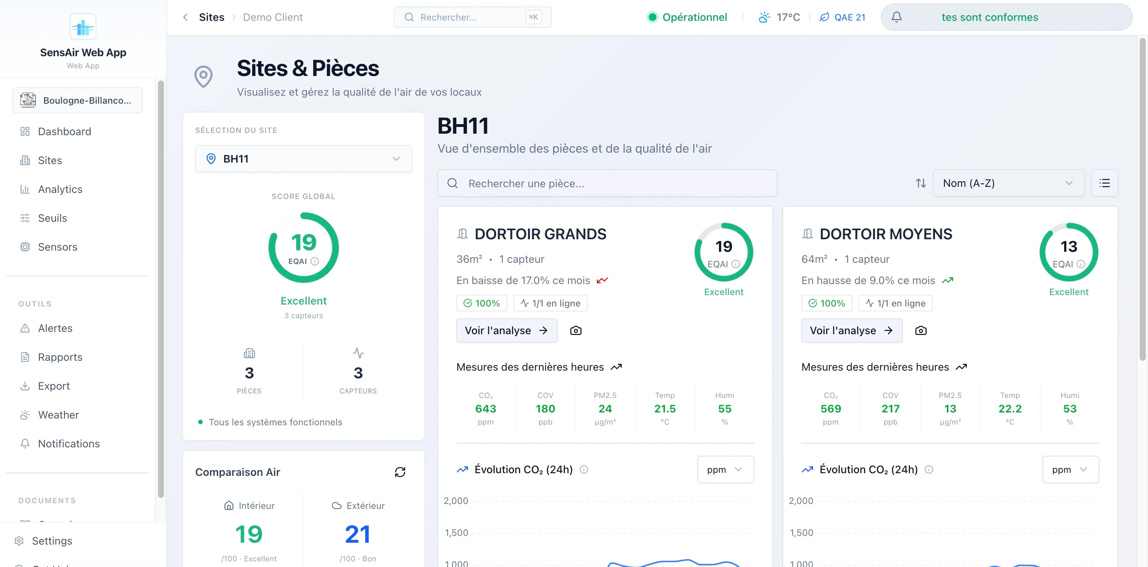Click 'Tous les systèmes fonctionnels' status

[275, 423]
